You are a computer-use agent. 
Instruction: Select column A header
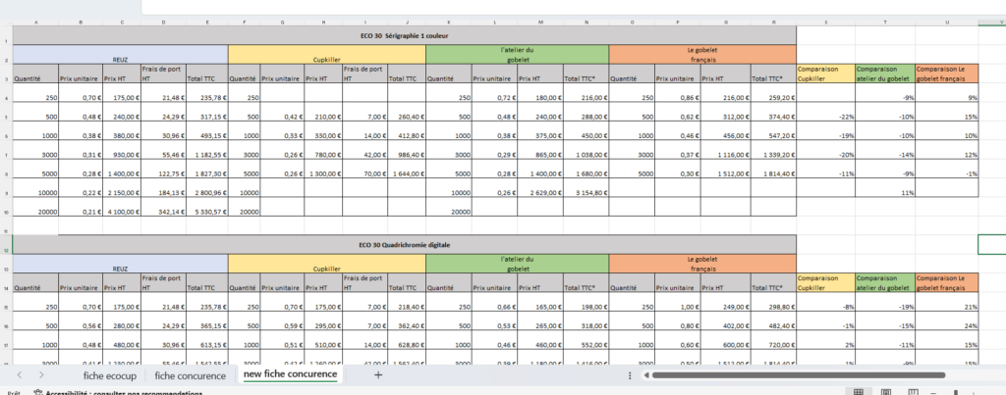35,23
